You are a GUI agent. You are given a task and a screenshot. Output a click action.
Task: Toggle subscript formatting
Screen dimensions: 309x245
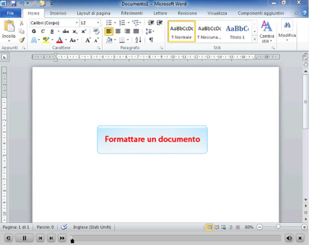(75, 32)
